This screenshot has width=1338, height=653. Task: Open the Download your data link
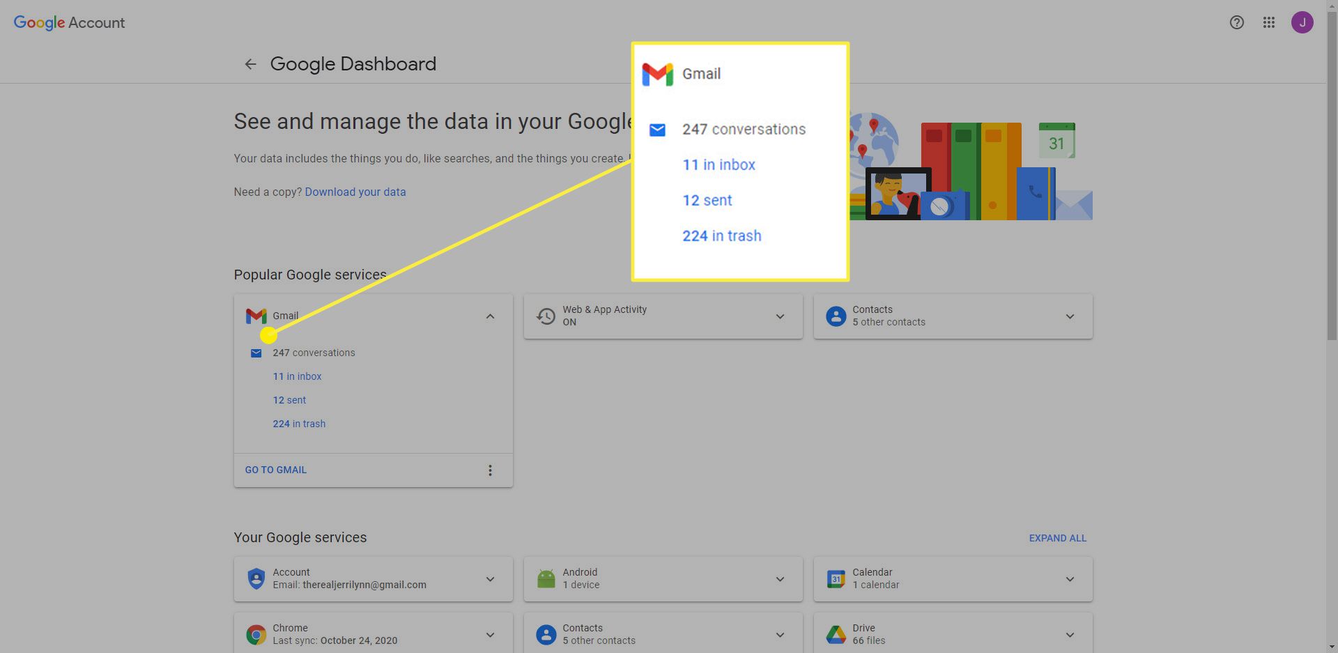pyautogui.click(x=355, y=192)
